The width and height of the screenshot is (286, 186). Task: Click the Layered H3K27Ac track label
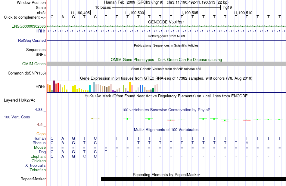click(20, 100)
